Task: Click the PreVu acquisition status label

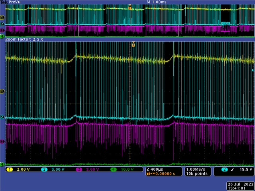Action: click(14, 2)
